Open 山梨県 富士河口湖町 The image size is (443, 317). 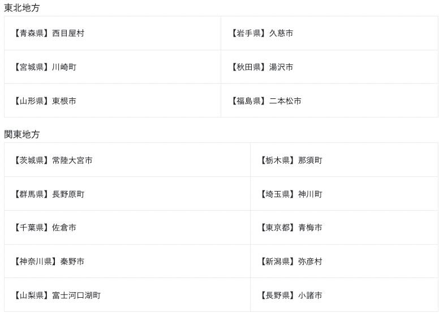pos(56,296)
